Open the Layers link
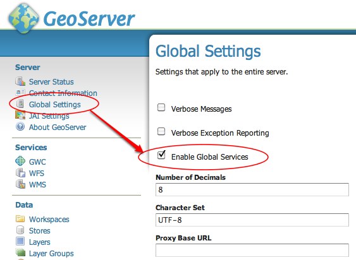356x260 pixels. pyautogui.click(x=39, y=242)
